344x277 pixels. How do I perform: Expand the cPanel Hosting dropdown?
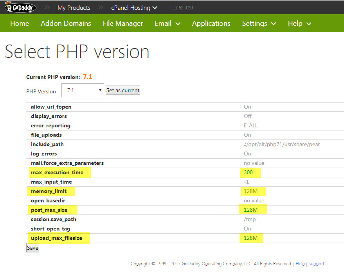click(x=134, y=7)
